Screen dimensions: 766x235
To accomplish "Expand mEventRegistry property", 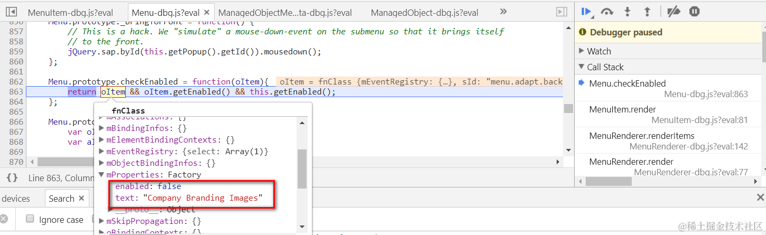I will point(102,152).
